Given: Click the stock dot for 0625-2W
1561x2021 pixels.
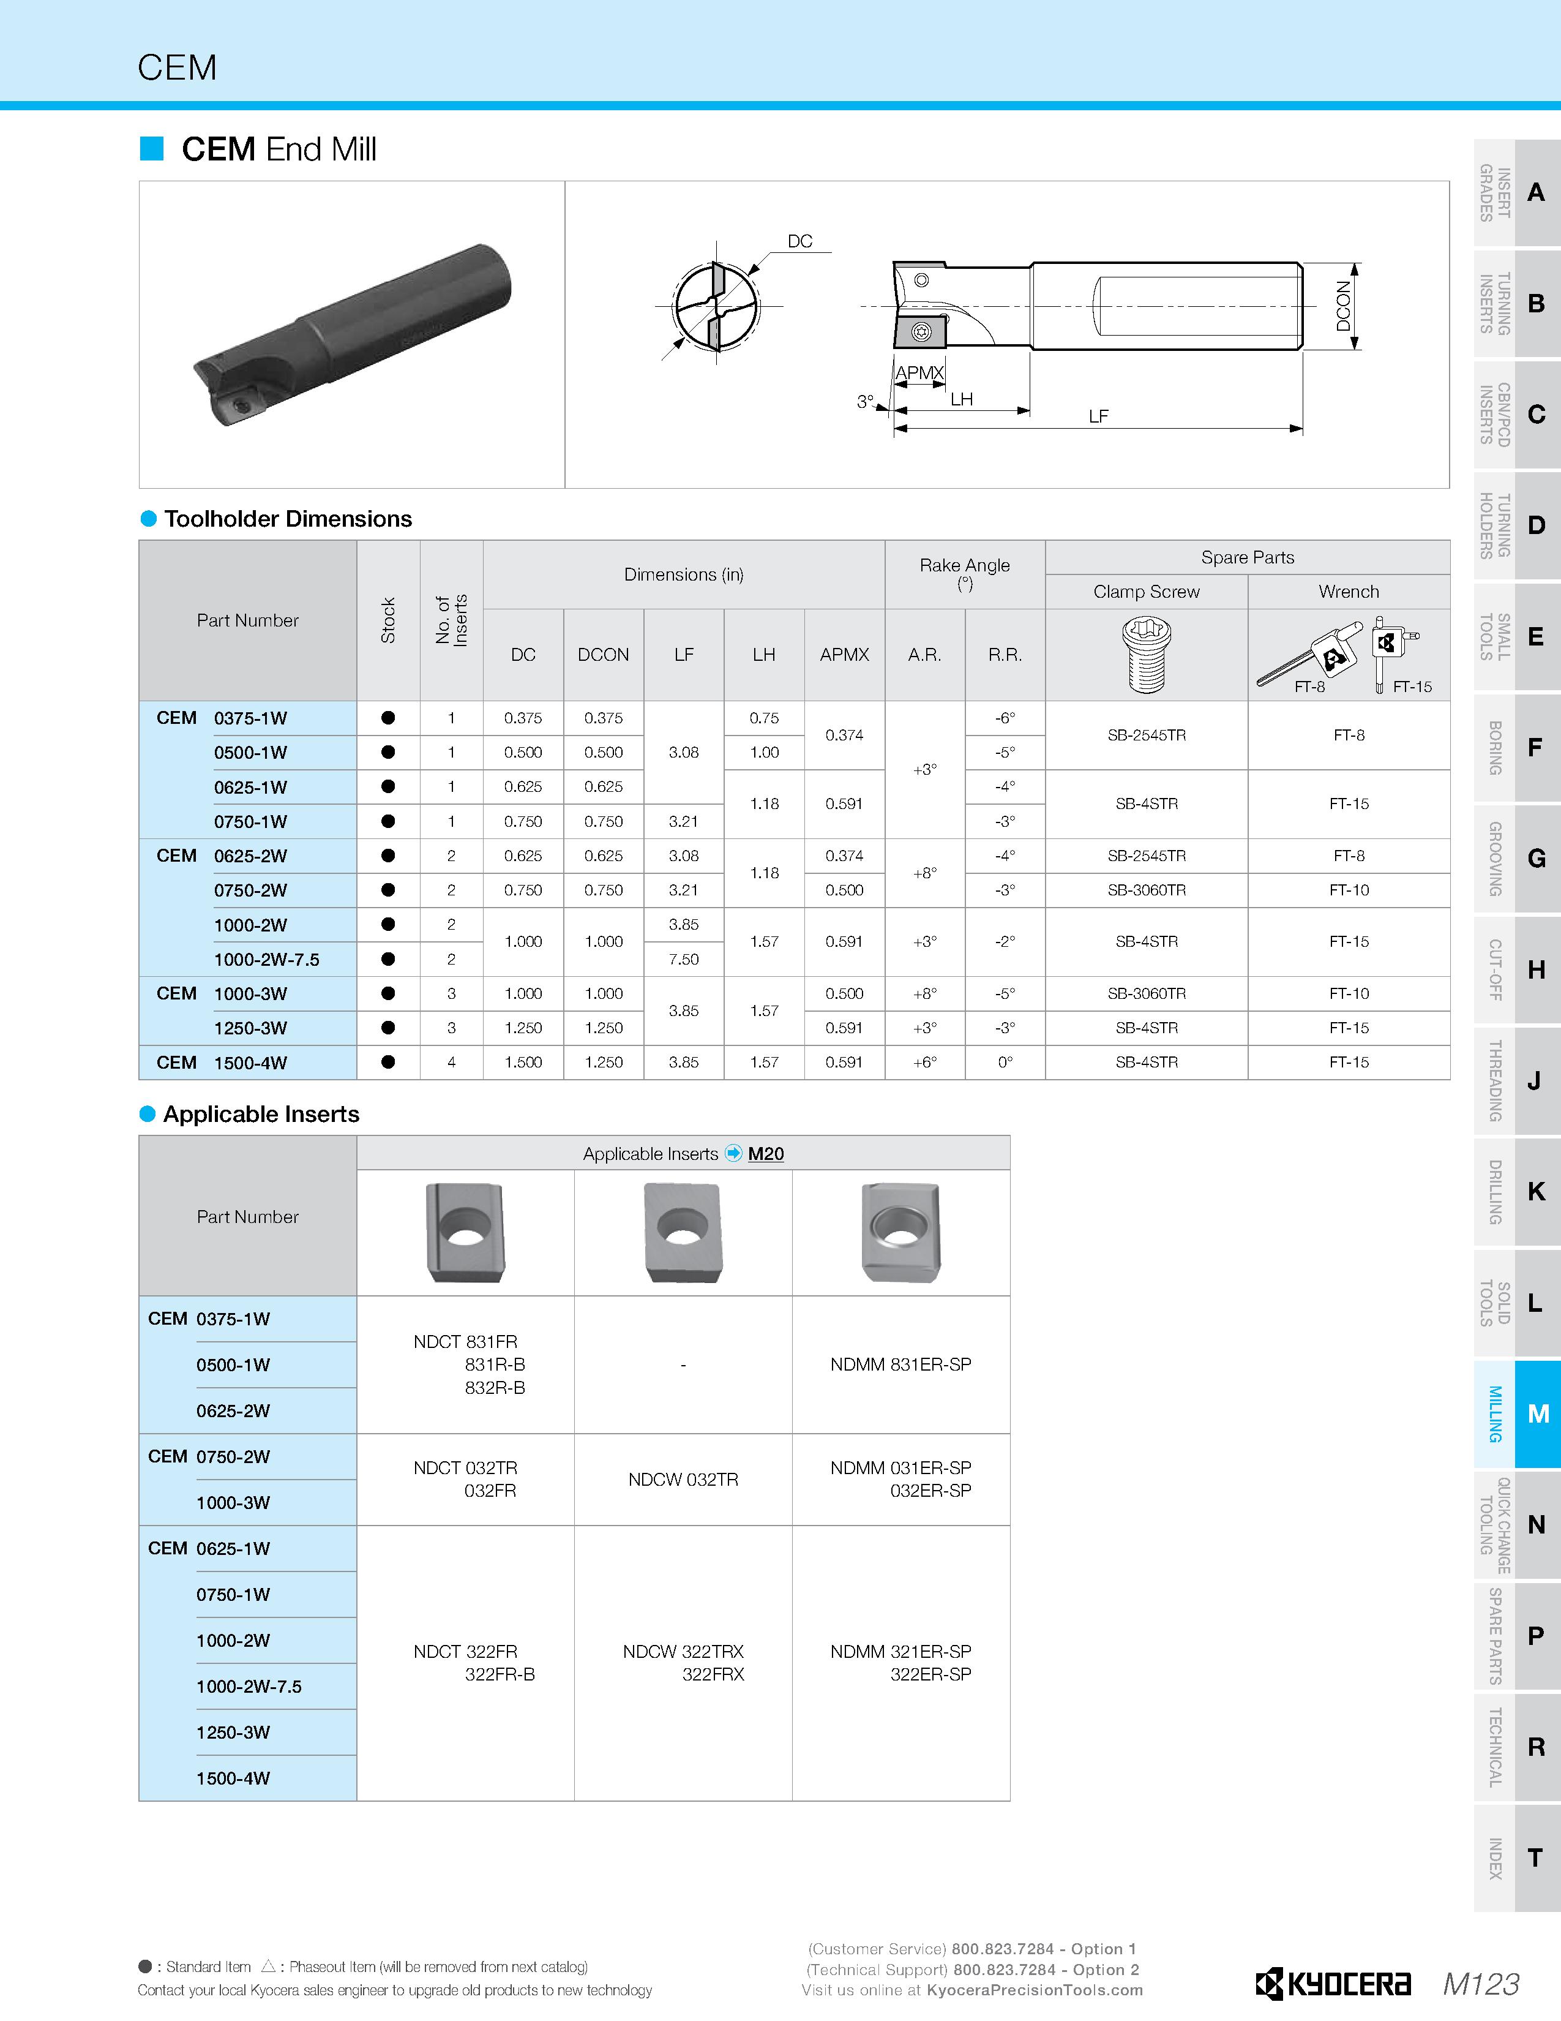Looking at the screenshot, I should click(x=388, y=855).
